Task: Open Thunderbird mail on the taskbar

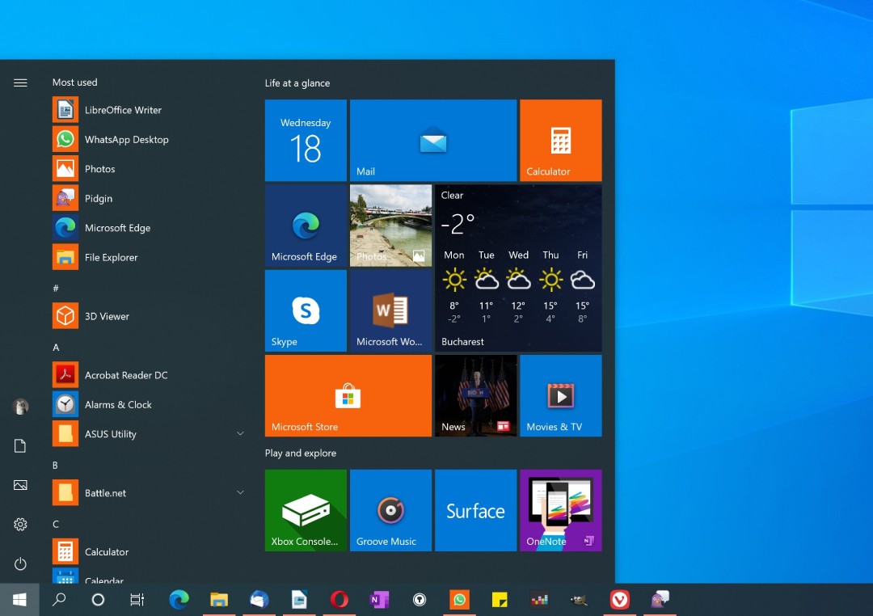Action: [259, 599]
